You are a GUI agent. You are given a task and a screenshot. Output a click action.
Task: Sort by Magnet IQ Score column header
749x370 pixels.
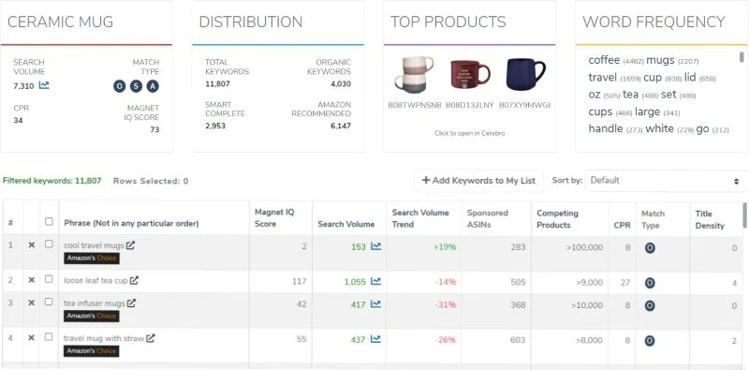[x=274, y=217]
